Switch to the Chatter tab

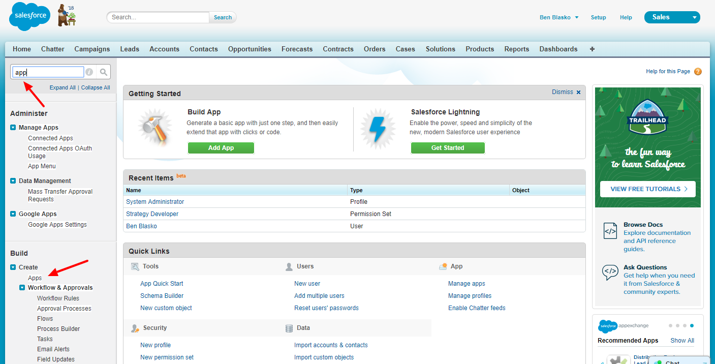(53, 49)
